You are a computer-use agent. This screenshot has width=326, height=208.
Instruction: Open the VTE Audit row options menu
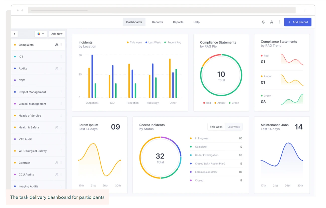point(61,139)
